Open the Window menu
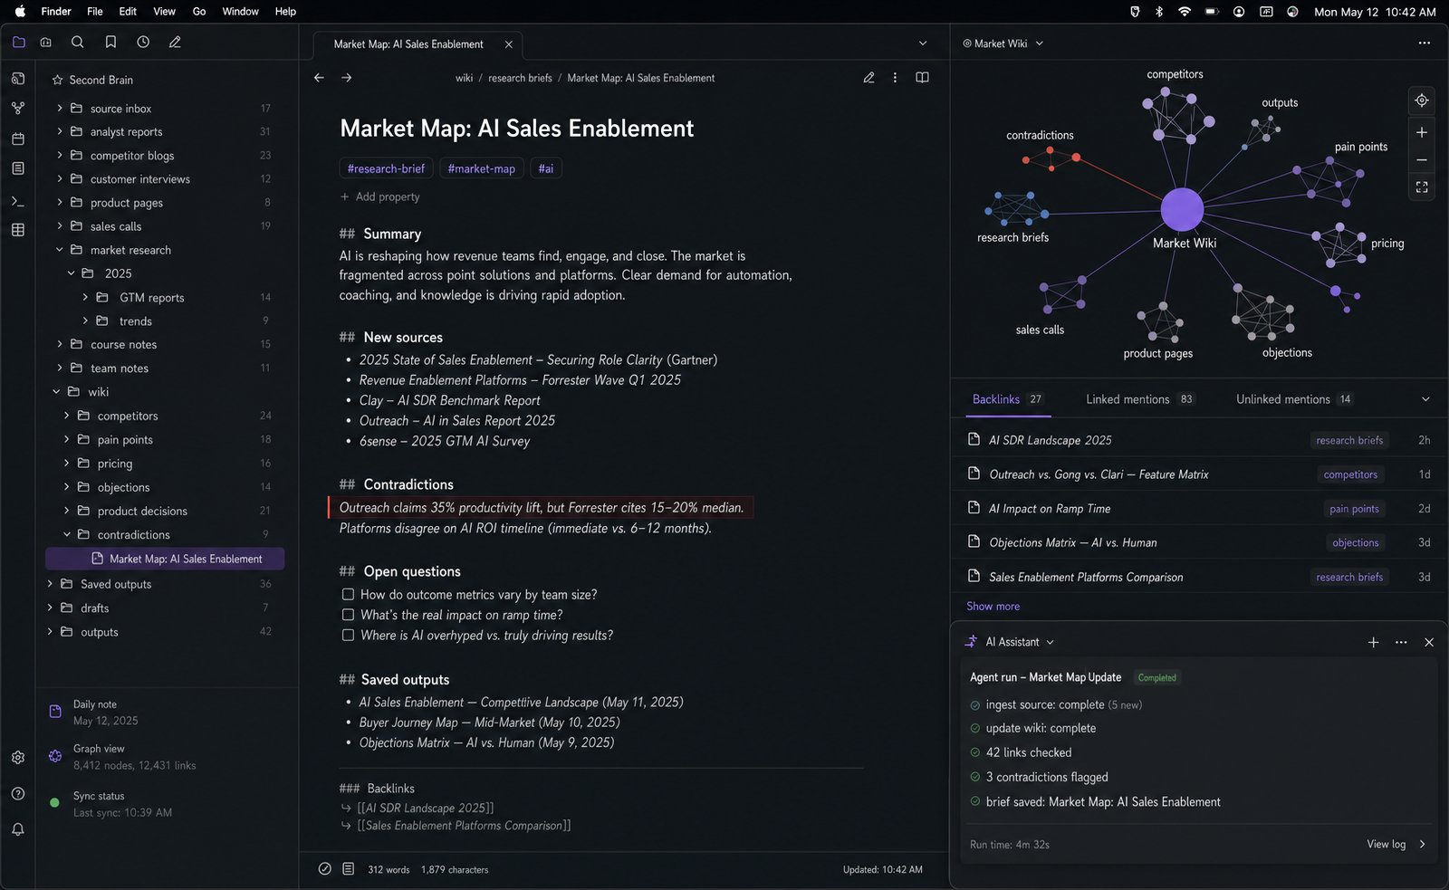 click(x=240, y=12)
